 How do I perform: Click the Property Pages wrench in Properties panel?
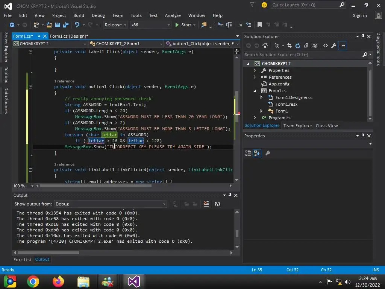point(268,153)
